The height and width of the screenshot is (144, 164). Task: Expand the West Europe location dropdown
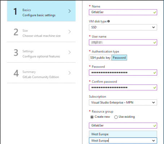click(x=123, y=140)
